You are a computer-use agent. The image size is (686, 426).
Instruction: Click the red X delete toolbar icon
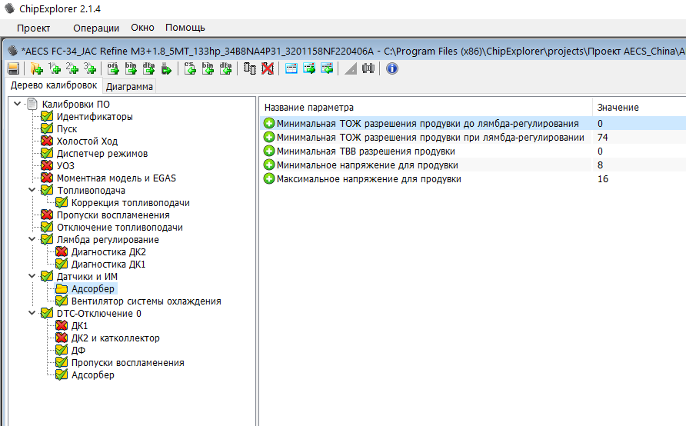(267, 68)
